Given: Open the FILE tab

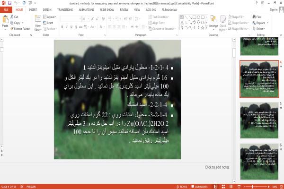Looking at the screenshot, I should [6, 10].
